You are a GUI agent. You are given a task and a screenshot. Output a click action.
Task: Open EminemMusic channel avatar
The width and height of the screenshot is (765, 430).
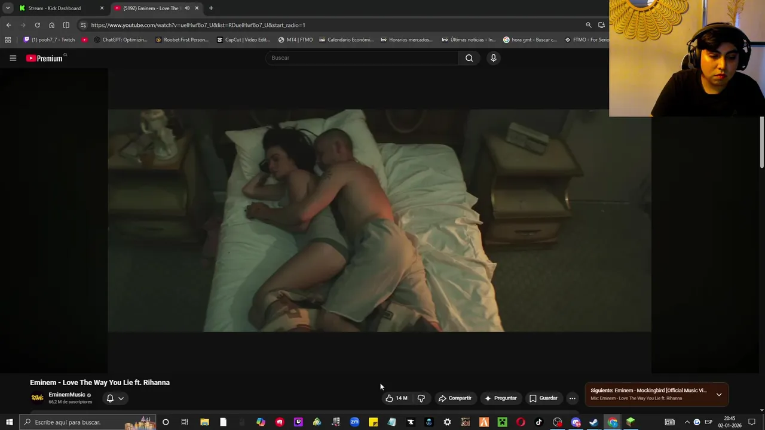(x=37, y=398)
